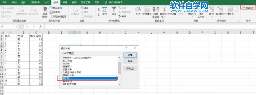This screenshot has height=95, width=256.
Task: Click the analysis list scrollbar up arrow
Action: (x=119, y=58)
